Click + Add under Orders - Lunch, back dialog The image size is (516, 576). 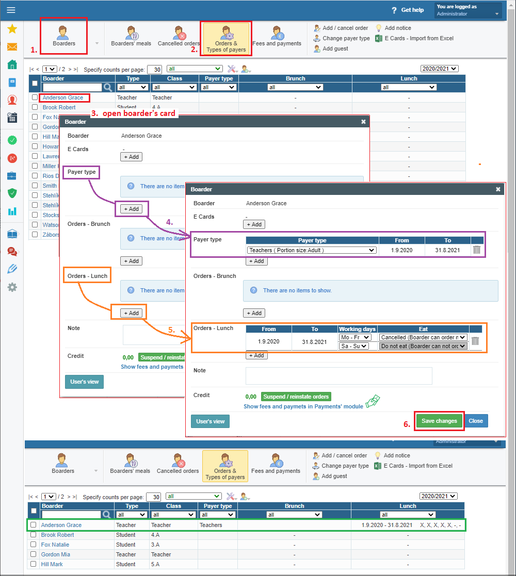131,313
